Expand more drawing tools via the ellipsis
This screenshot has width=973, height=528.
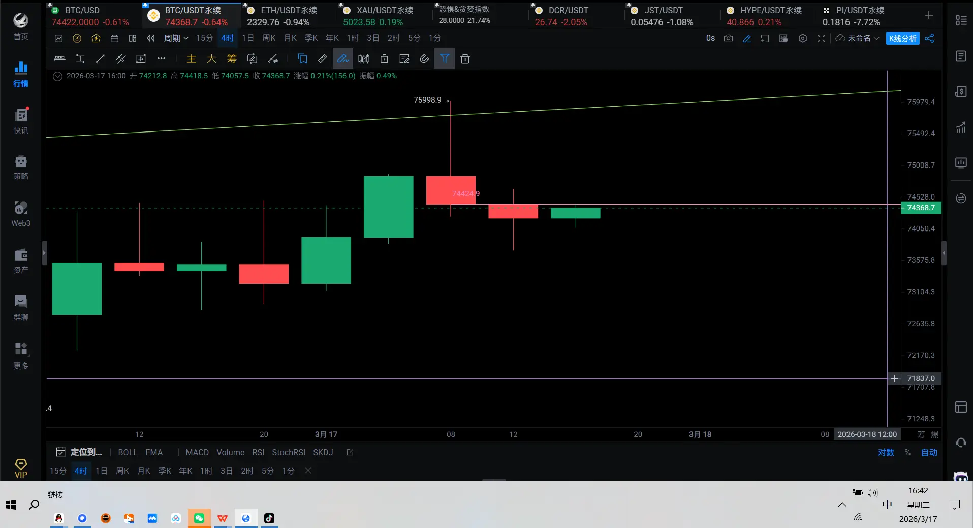(x=161, y=59)
